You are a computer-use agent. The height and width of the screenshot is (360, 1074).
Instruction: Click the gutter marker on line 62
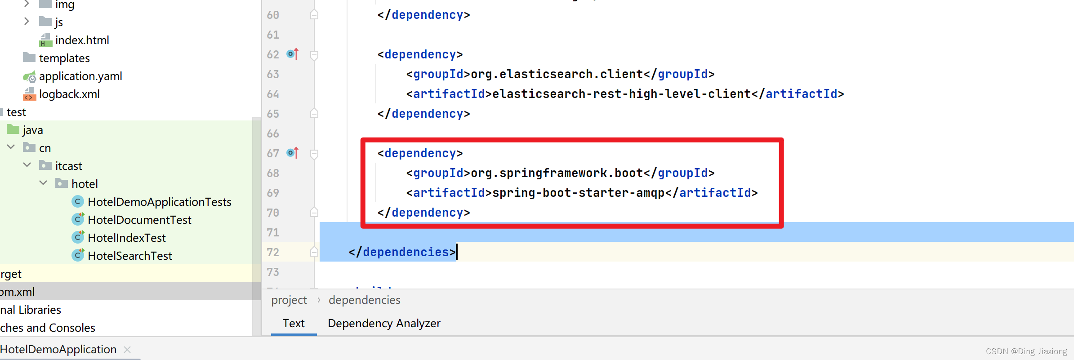(x=293, y=54)
